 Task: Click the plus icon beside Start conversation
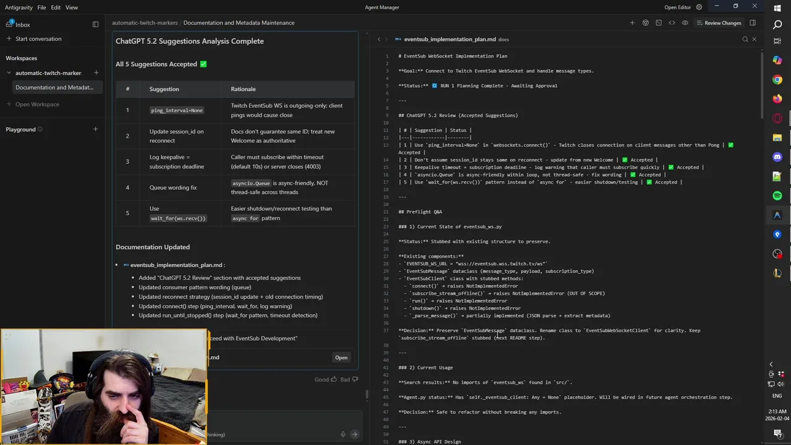9,38
